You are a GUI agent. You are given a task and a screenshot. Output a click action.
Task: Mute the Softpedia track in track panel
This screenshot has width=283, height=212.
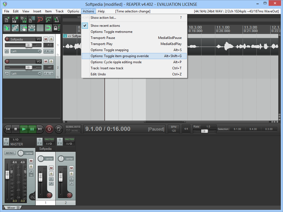coord(46,39)
